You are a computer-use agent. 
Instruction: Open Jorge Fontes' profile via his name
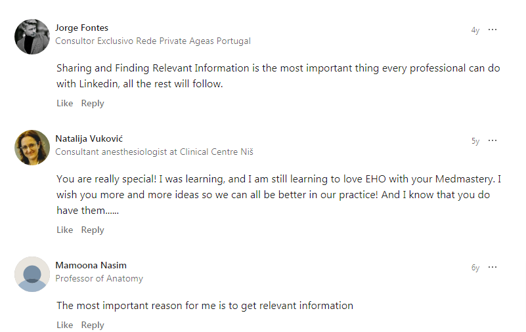pyautogui.click(x=82, y=28)
